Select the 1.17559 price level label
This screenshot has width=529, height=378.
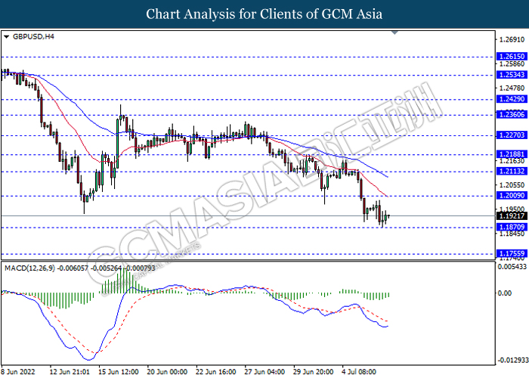click(512, 253)
